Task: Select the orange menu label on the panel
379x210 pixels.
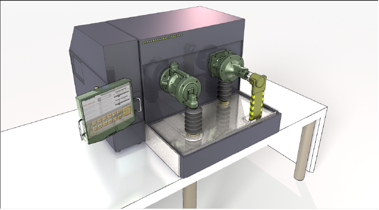Action: (x=89, y=105)
